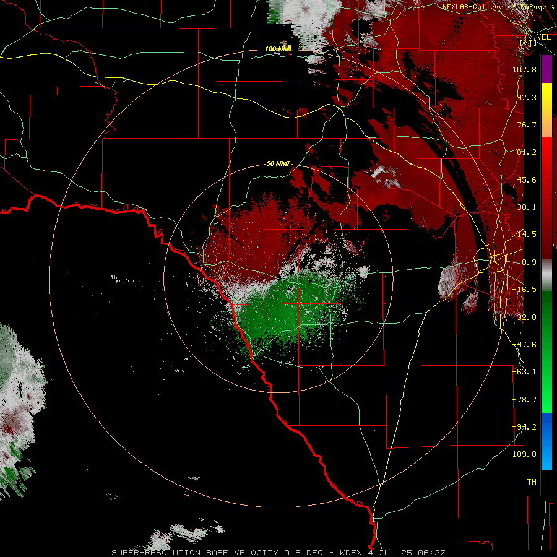Click the VEL legend title
The width and height of the screenshot is (557, 557).
[543, 37]
